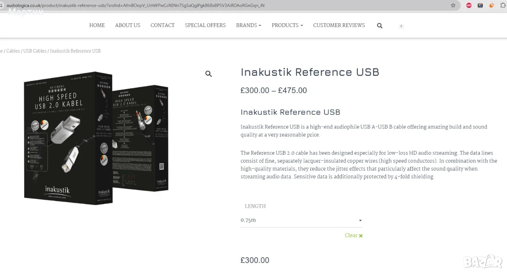Click the multicolor extension icon next to ABP
The image size is (507, 273).
[480, 5]
